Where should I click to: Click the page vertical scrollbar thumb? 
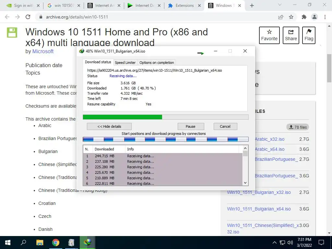[329, 68]
